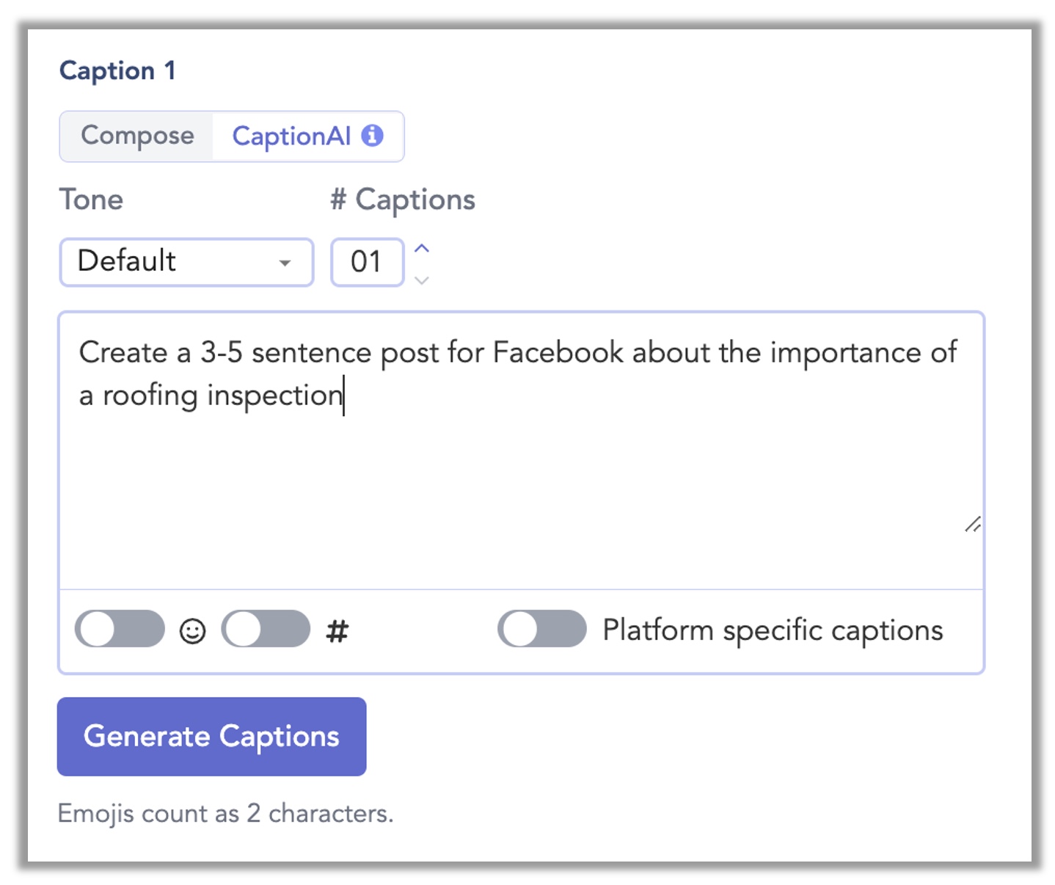Viewport: 1055px width, 885px height.
Task: Click the Platform specific captions label
Action: 773,630
